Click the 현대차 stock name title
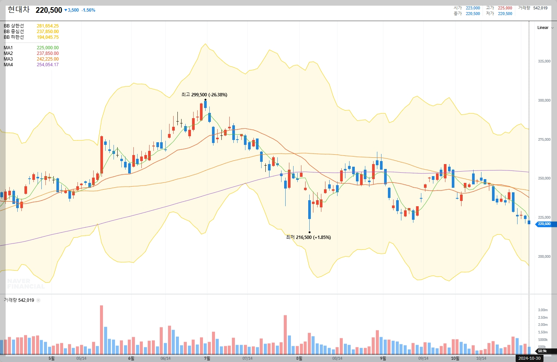This screenshot has height=362, width=557. click(x=19, y=10)
